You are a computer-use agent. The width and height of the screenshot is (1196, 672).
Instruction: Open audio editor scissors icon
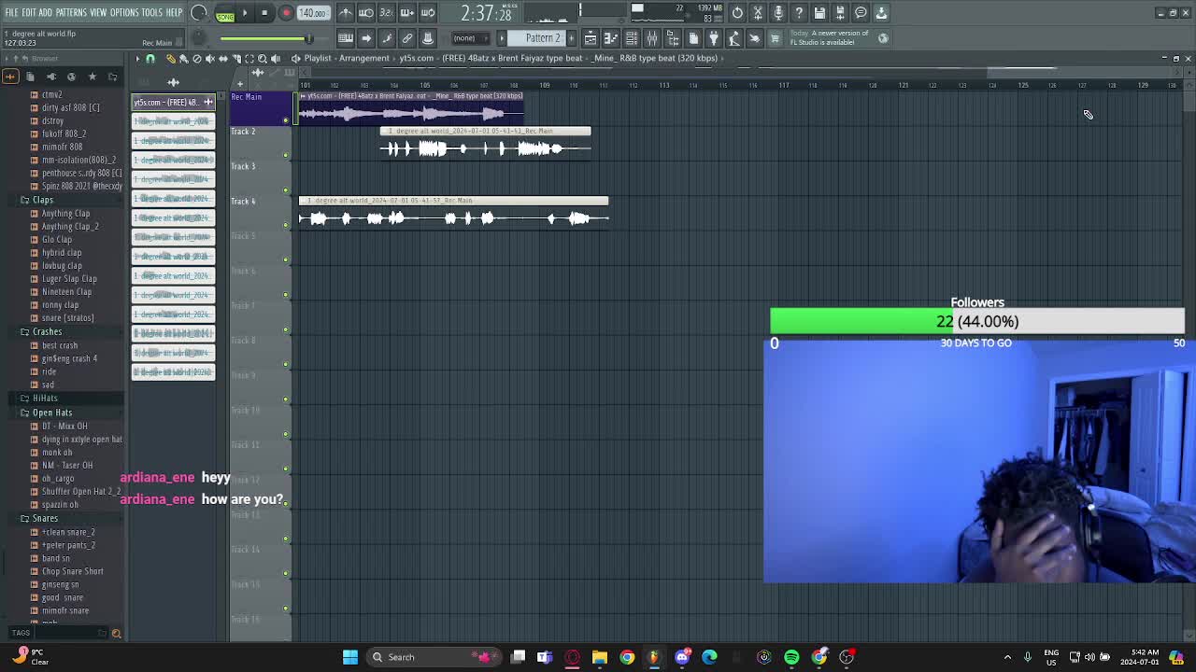758,13
